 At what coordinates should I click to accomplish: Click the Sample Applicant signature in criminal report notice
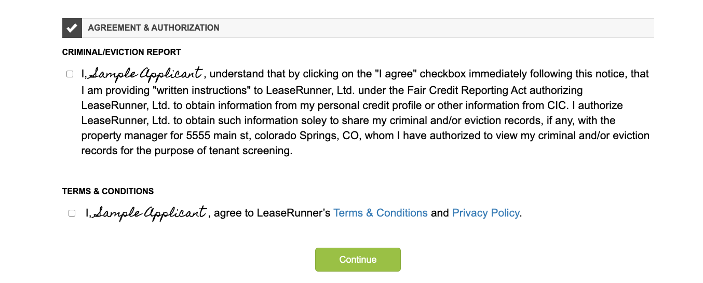pos(145,73)
